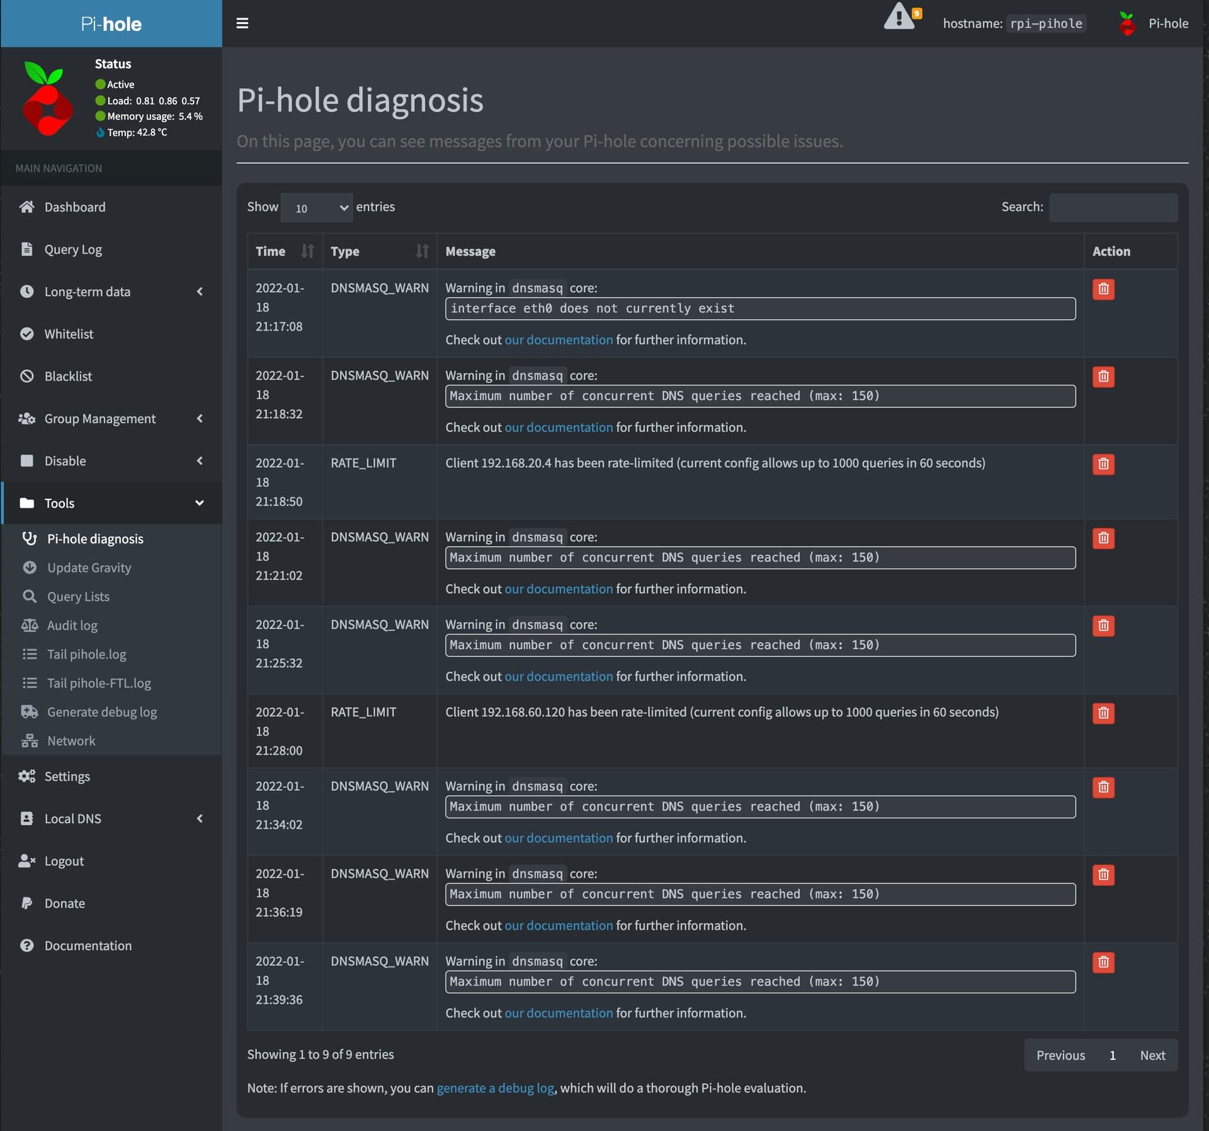Screen dimensions: 1209x1131
Task: Go to Whitelist in sidebar
Action: 111,334
